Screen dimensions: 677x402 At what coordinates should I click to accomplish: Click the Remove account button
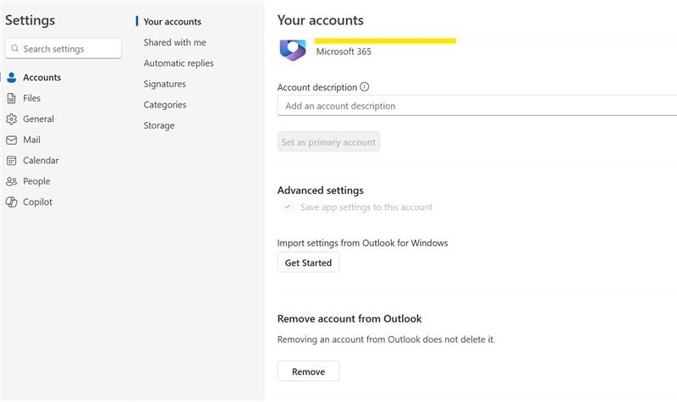pyautogui.click(x=308, y=372)
